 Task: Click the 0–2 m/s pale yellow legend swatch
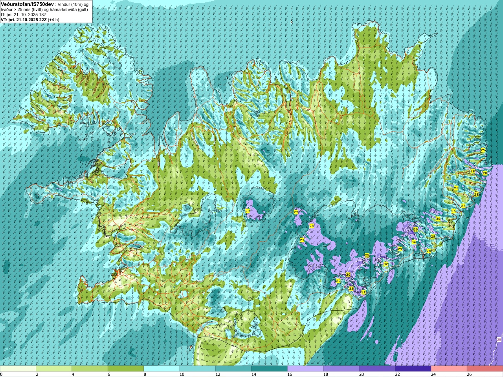pos(18,369)
